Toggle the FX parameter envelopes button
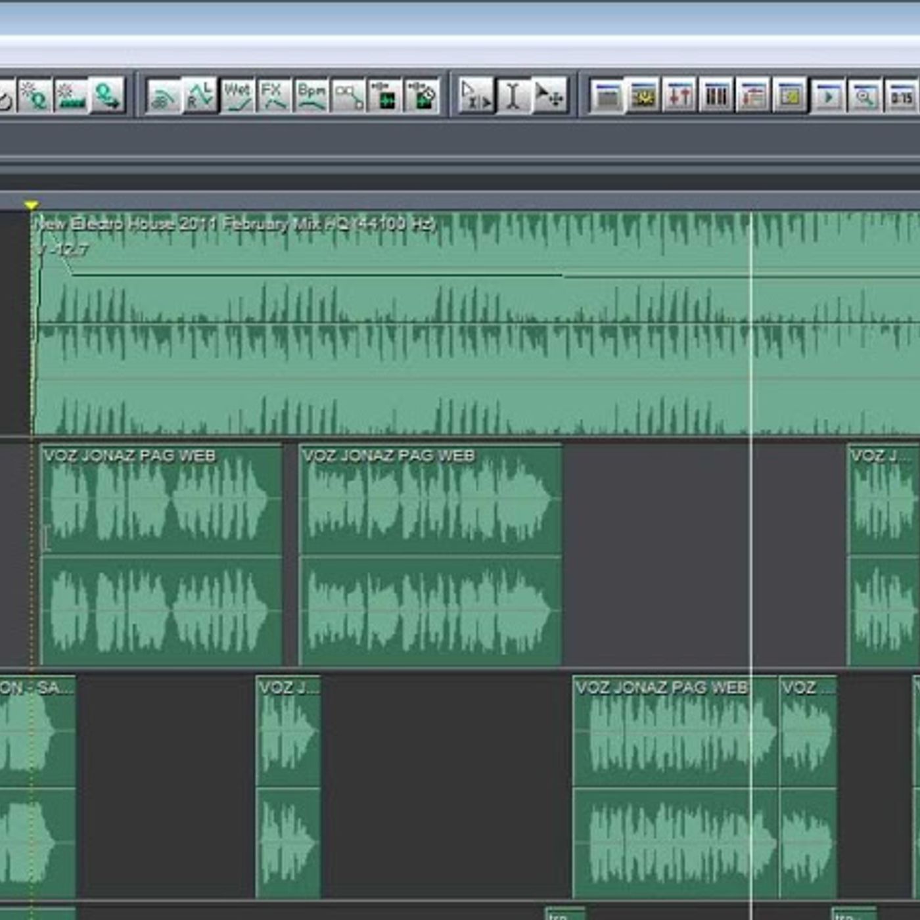Screen dimensions: 920x920 [x=273, y=97]
